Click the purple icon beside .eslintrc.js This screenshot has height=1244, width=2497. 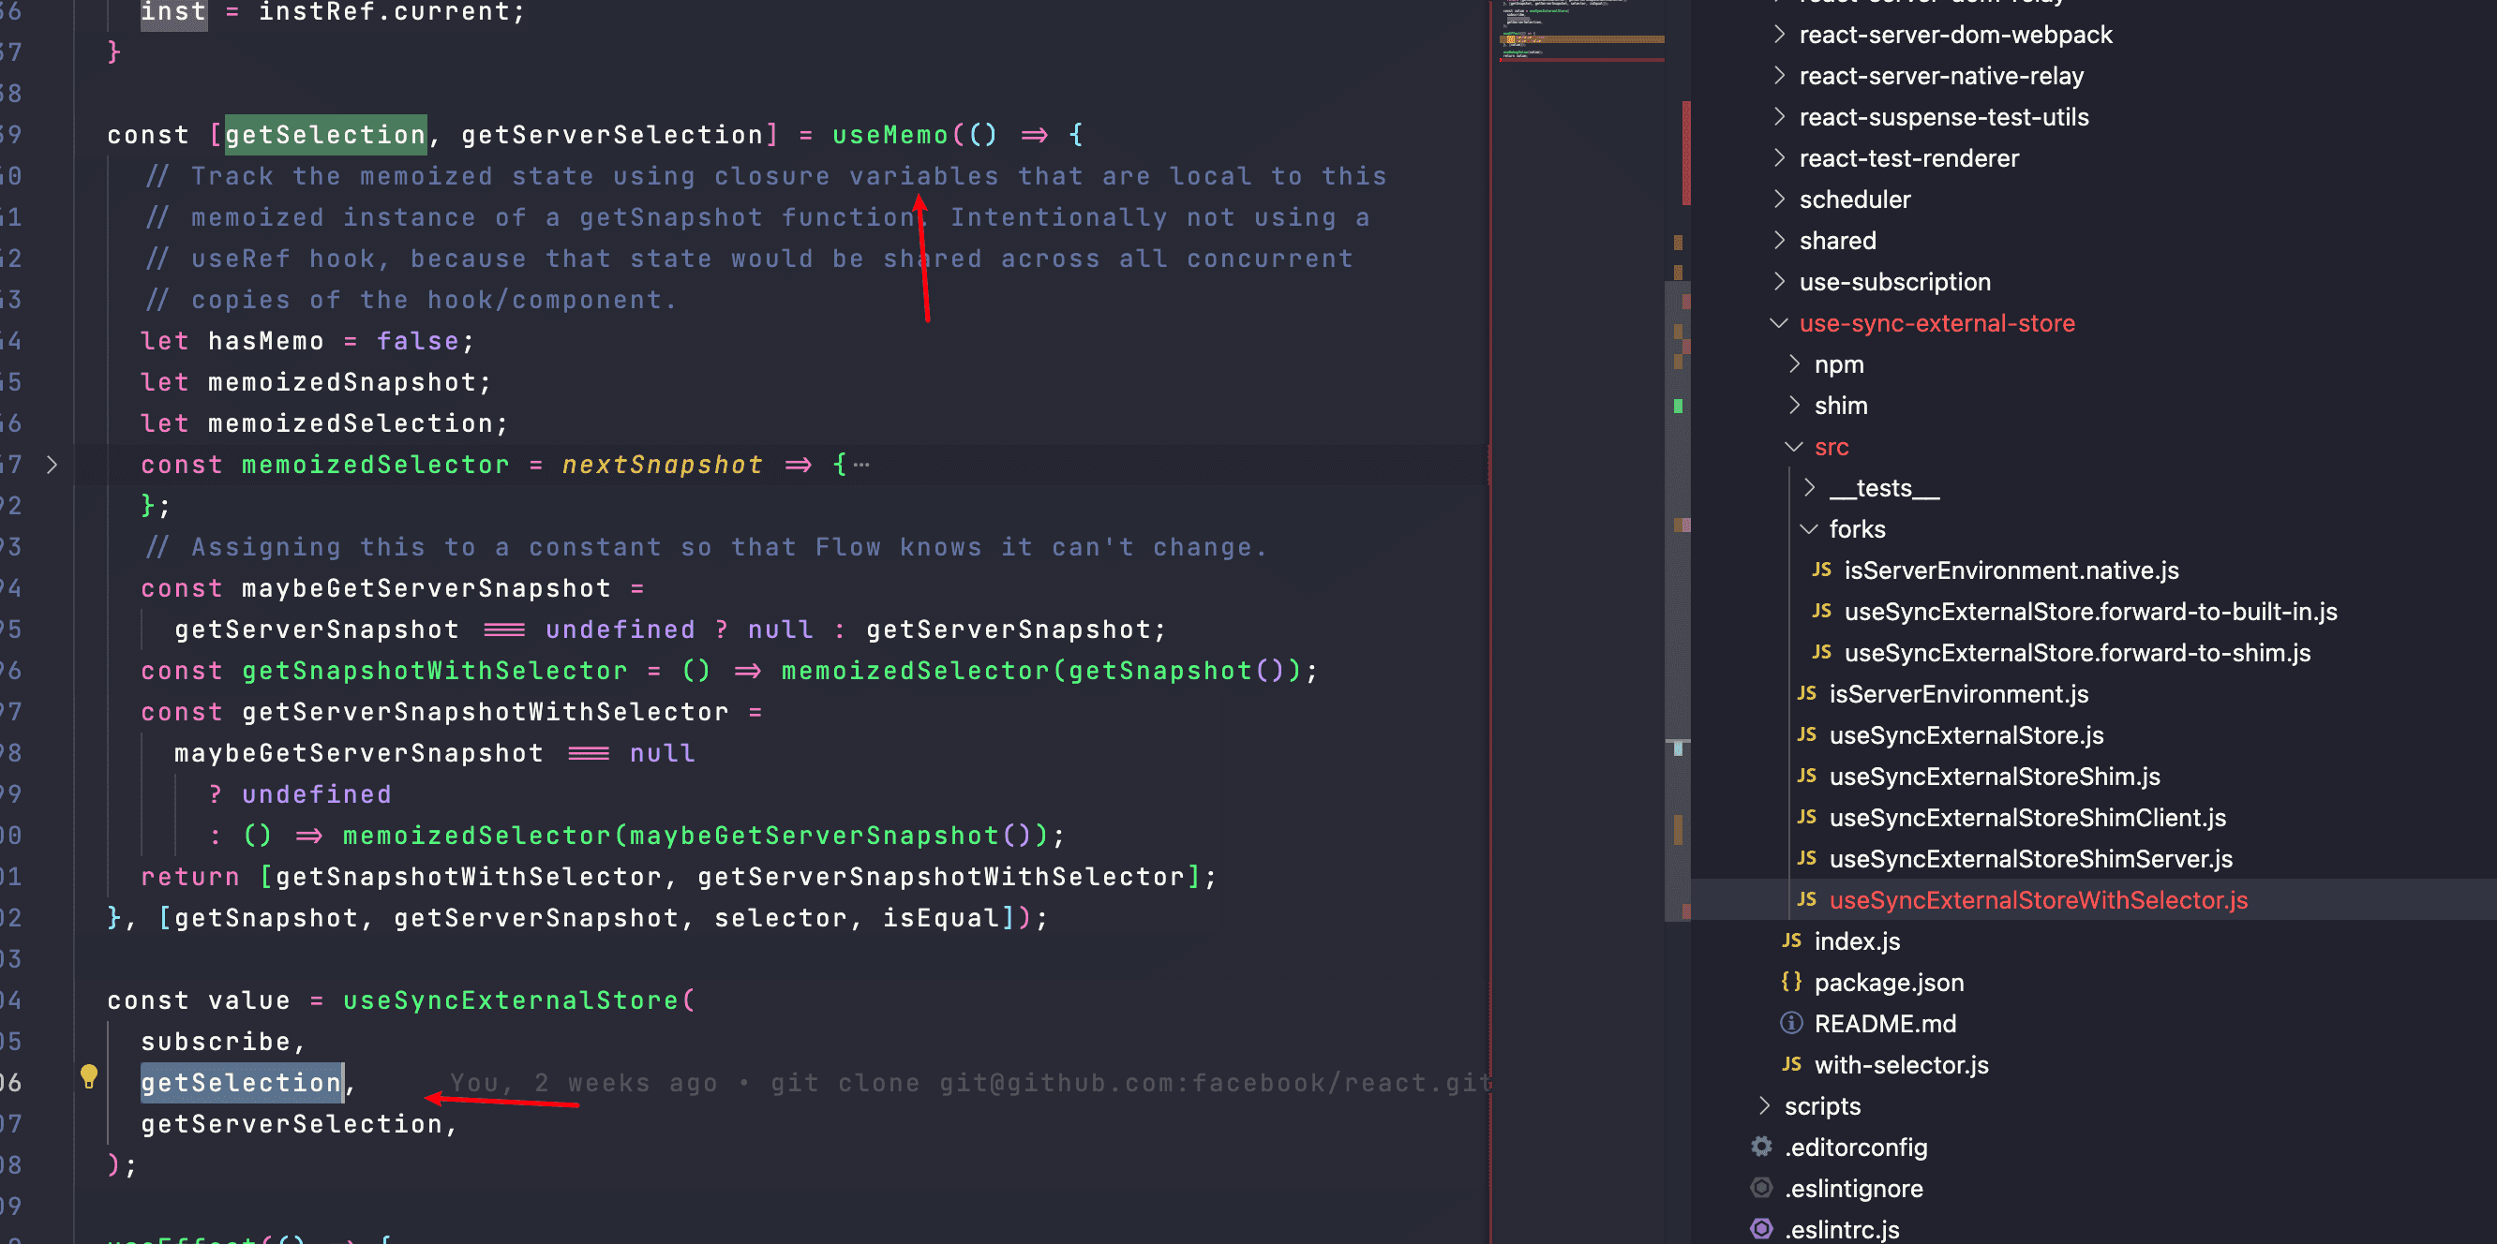(1761, 1228)
